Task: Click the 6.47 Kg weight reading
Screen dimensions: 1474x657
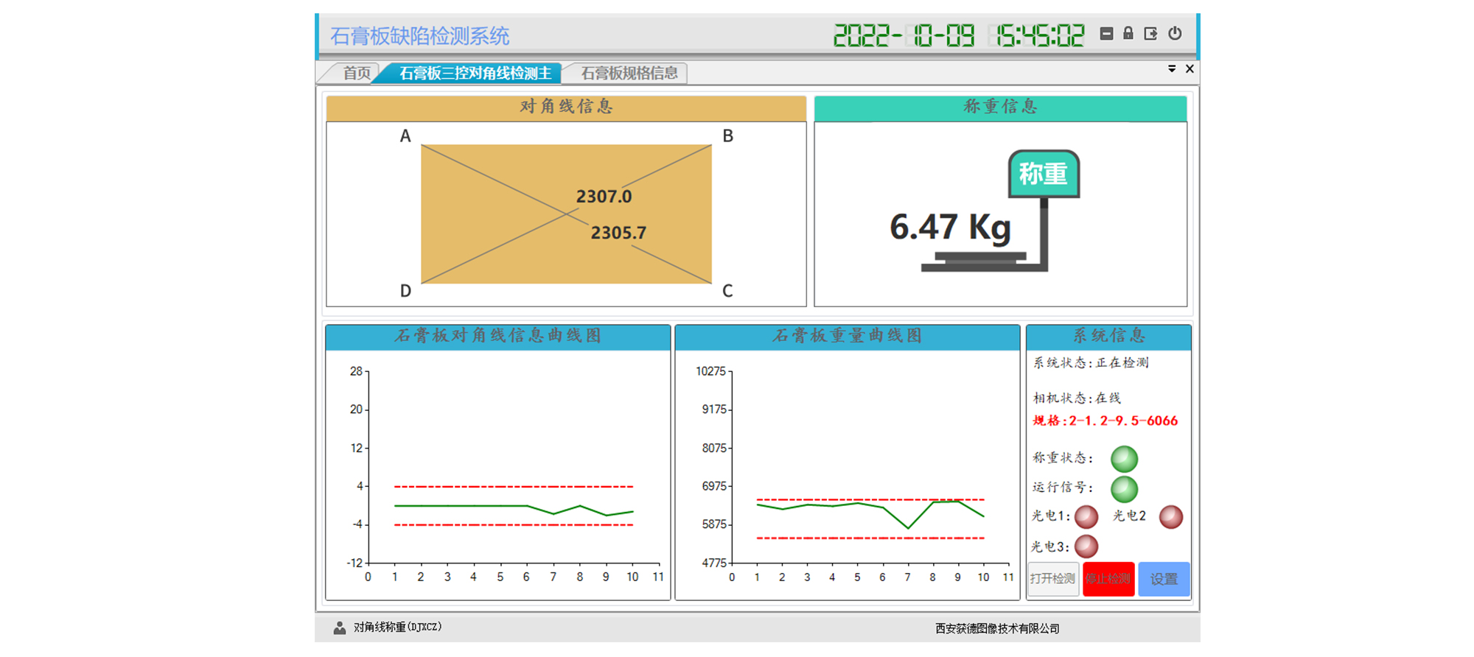Action: pyautogui.click(x=950, y=227)
